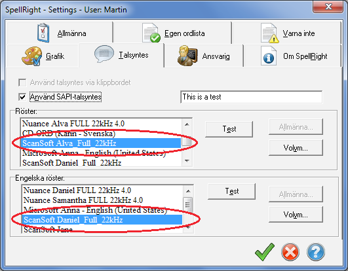Screen dimensions: 348x271
Task: Open help via blue question mark icon
Action: pos(316,252)
